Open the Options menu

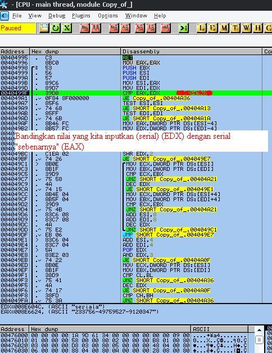click(108, 16)
